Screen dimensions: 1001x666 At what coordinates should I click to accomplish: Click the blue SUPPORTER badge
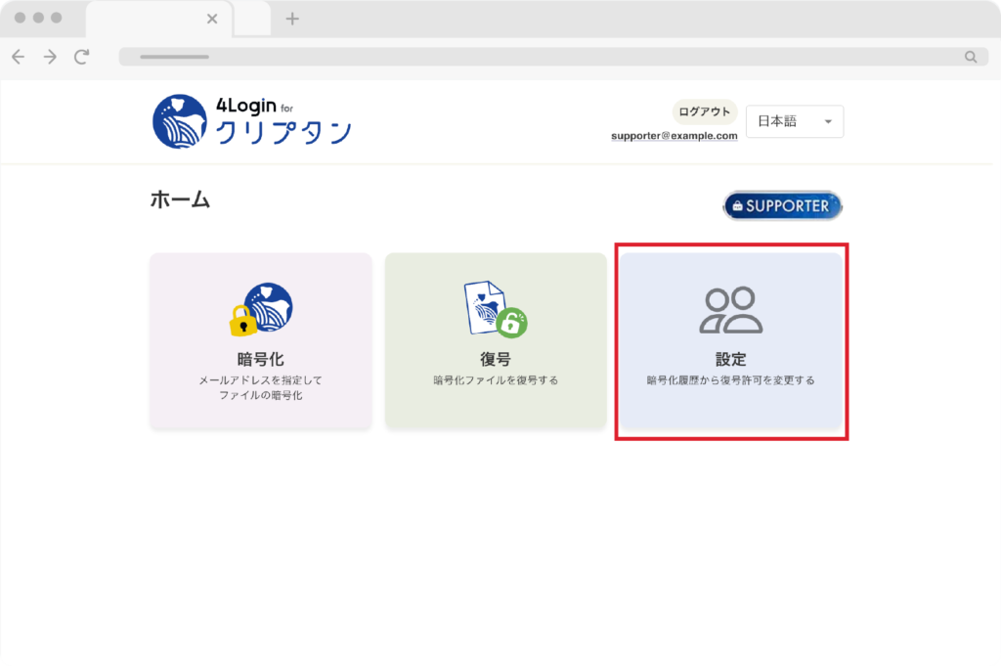[x=782, y=205]
